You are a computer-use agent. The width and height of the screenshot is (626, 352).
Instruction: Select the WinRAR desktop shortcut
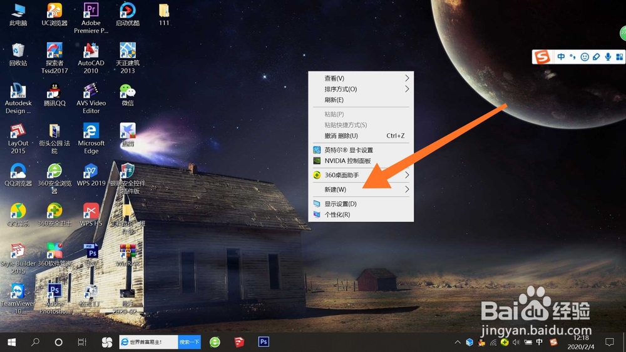point(127,256)
